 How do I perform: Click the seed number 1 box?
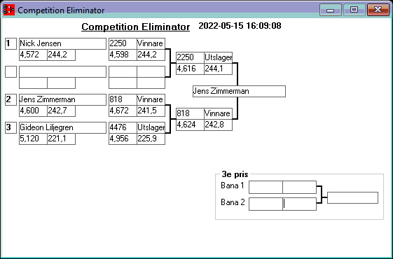click(x=11, y=43)
